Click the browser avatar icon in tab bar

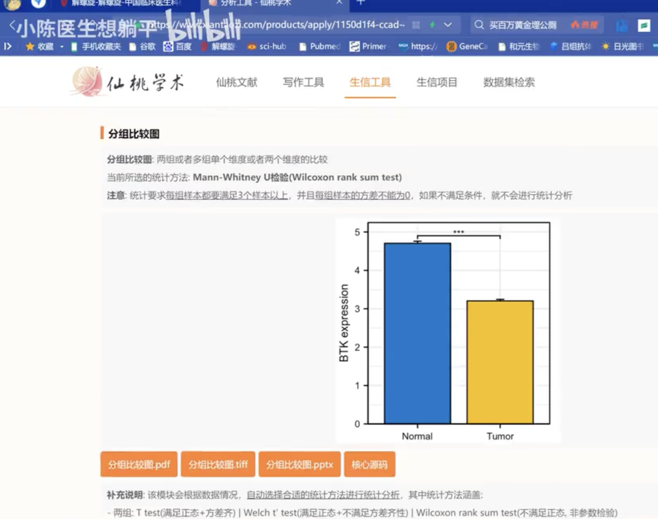click(x=12, y=4)
